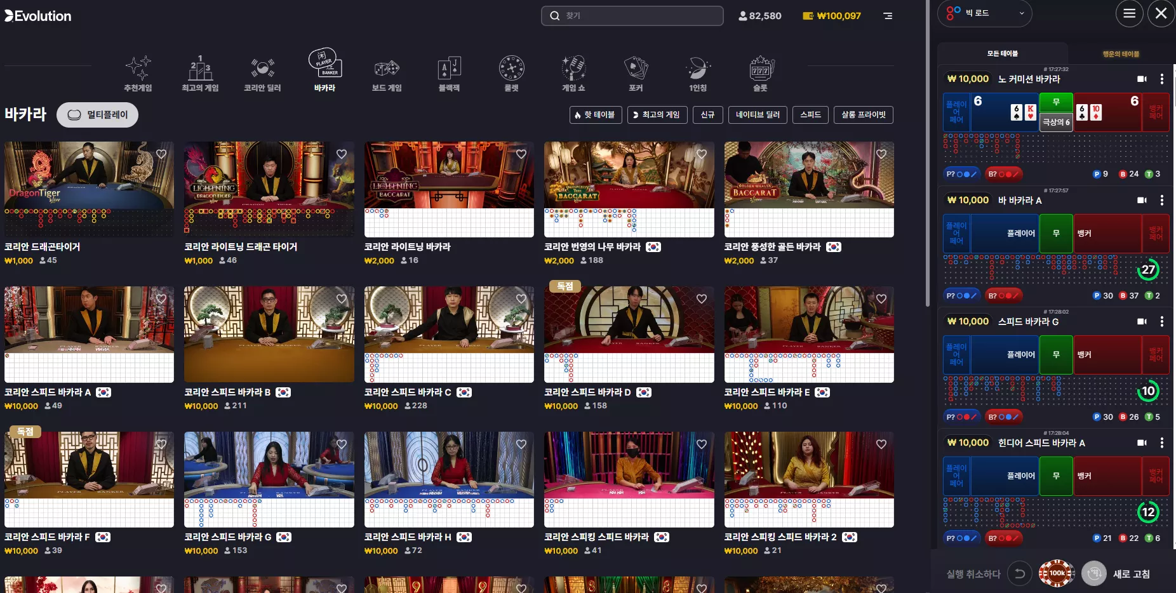Bet on 플레이어 in 바 바카라 A

point(1005,234)
